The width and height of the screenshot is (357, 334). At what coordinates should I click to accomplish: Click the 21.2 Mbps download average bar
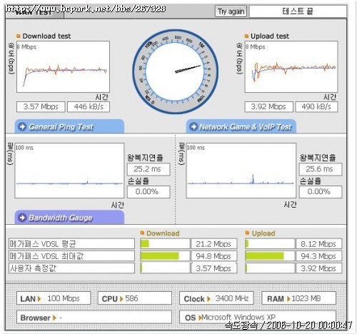tap(165, 243)
